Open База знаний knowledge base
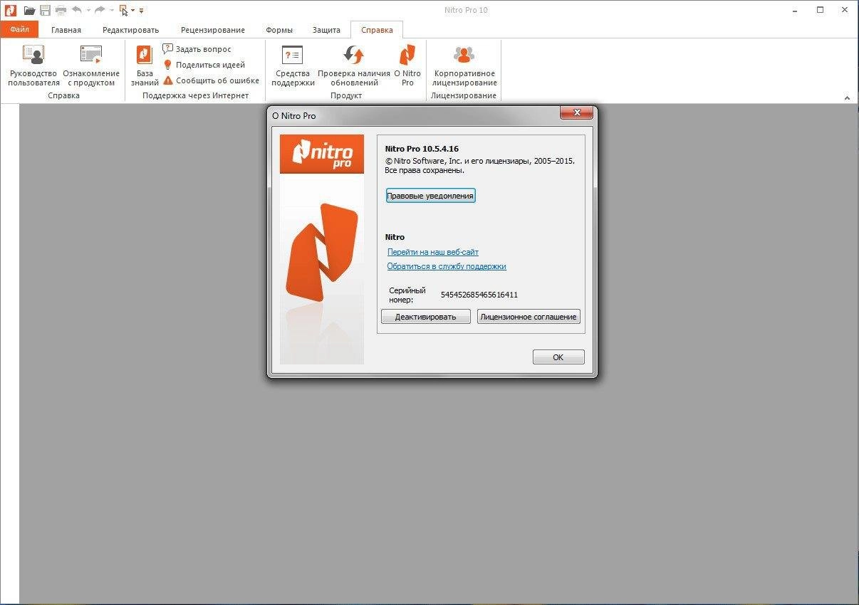The image size is (859, 605). click(x=145, y=65)
